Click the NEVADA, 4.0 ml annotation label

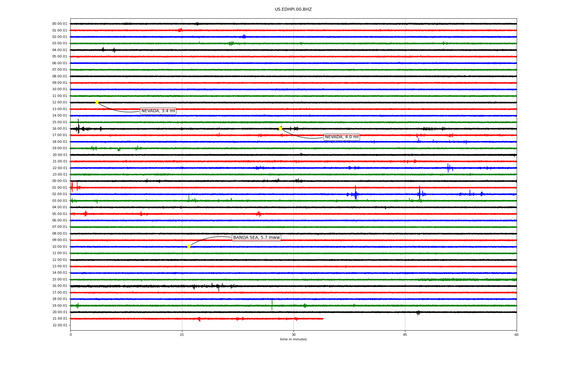click(341, 137)
